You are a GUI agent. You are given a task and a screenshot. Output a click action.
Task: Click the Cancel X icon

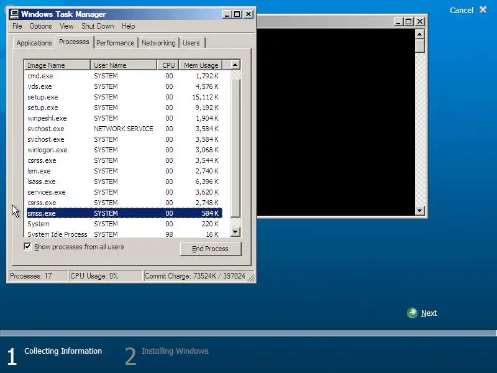coord(483,10)
